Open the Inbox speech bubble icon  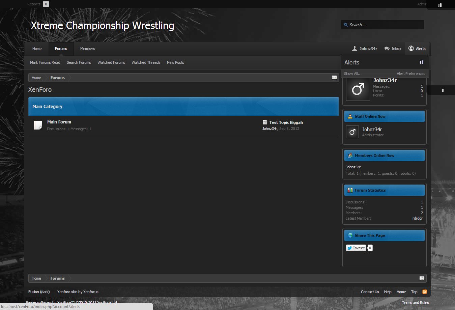pos(387,49)
